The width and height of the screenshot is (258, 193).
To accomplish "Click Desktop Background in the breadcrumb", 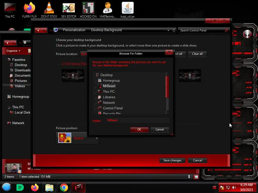I will (106, 30).
